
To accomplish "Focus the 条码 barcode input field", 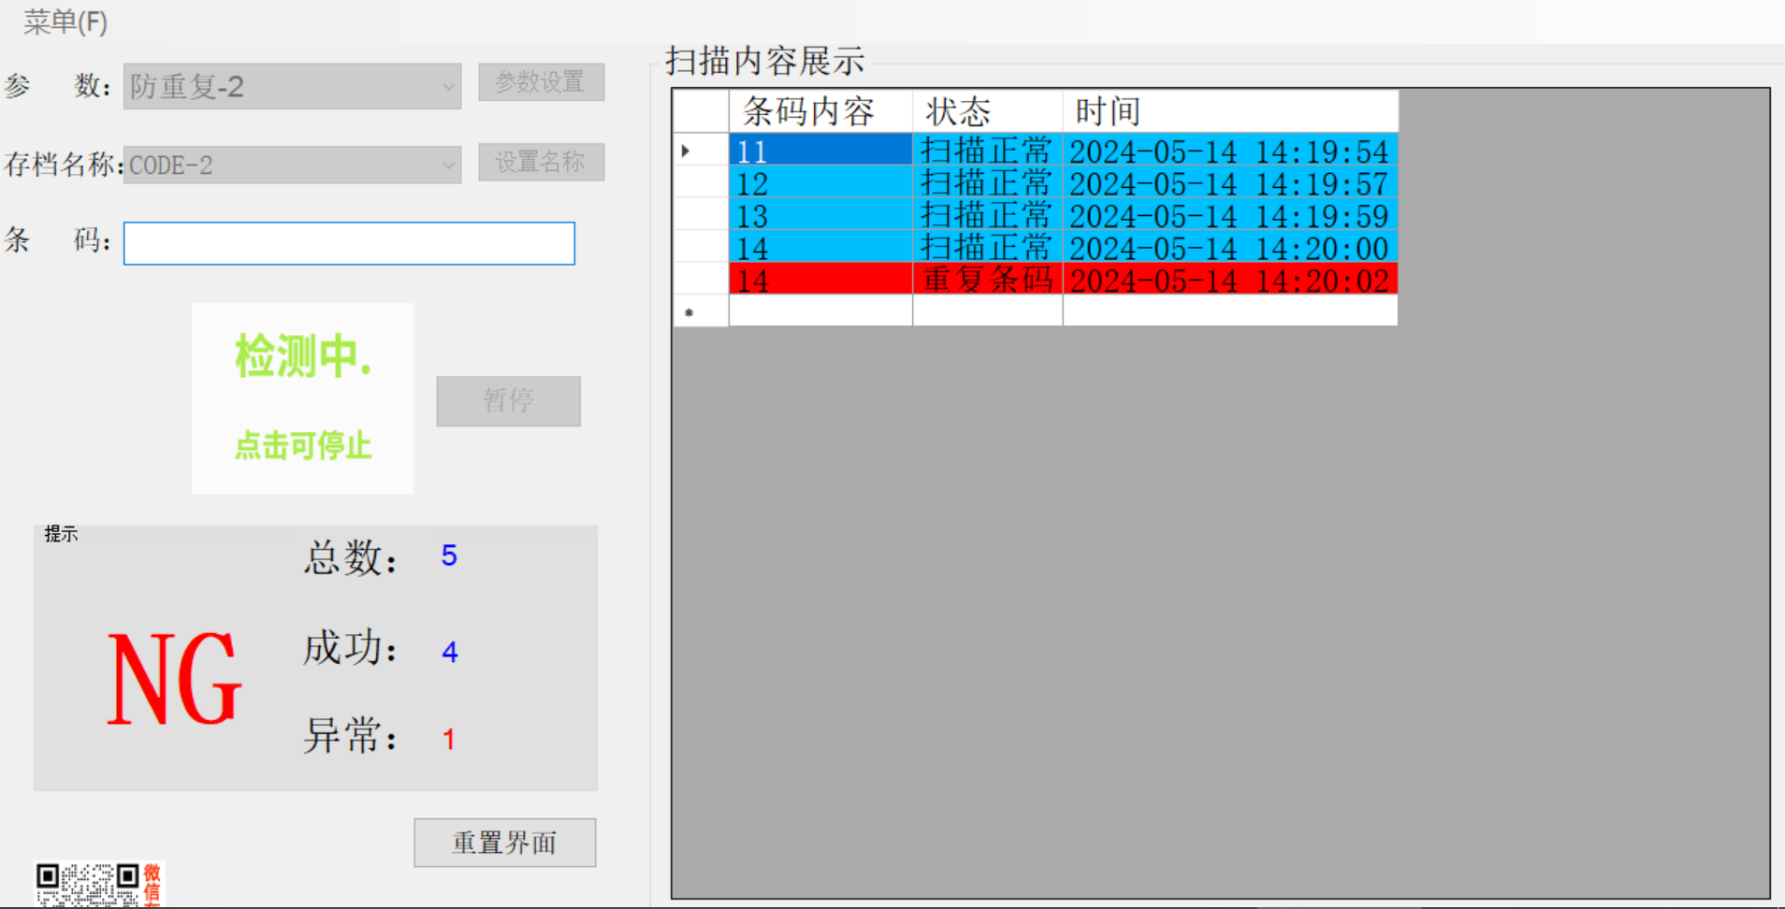I will point(349,243).
